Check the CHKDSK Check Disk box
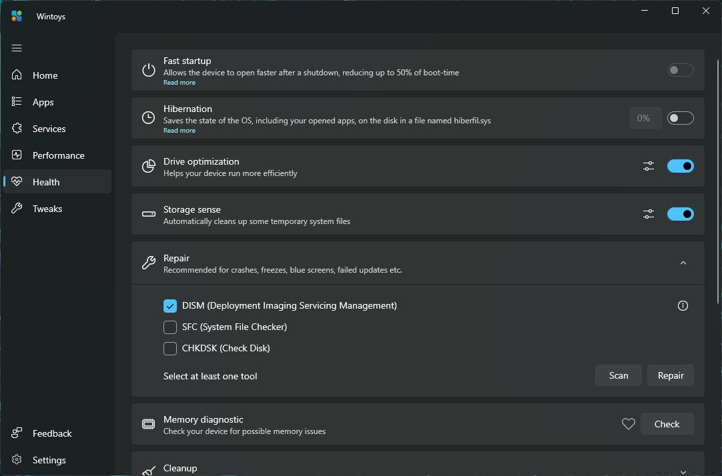Screen dimensions: 722x476 (170, 348)
